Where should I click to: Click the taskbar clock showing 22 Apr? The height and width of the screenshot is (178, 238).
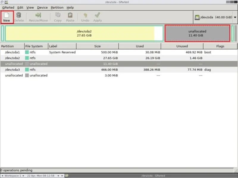[41, 176]
